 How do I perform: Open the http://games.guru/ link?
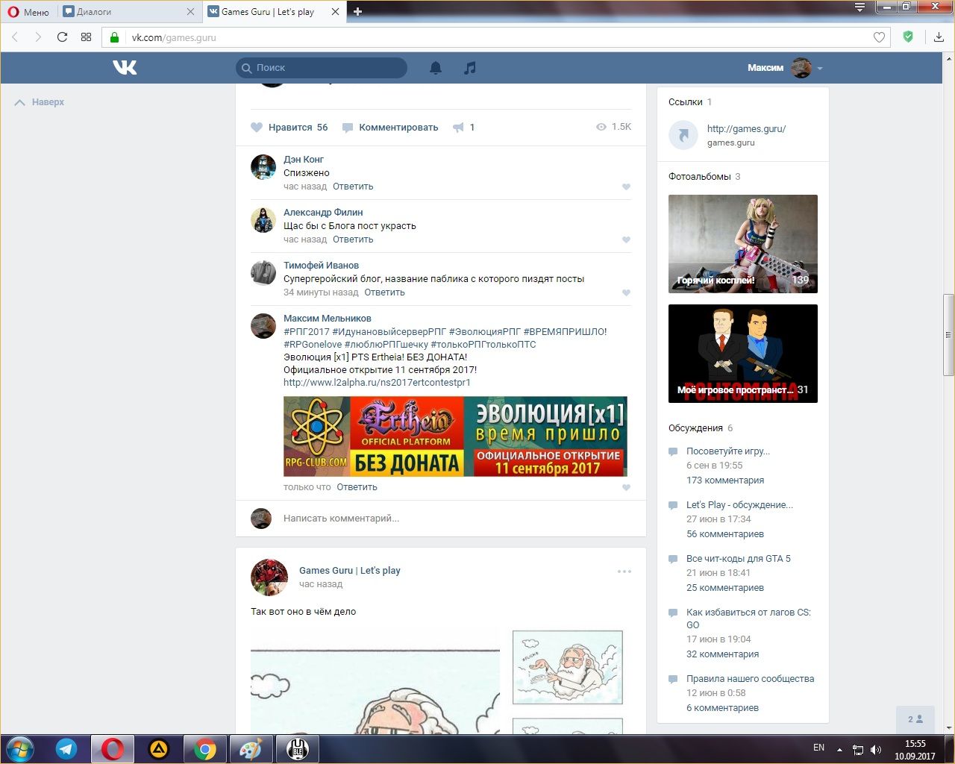pos(746,129)
